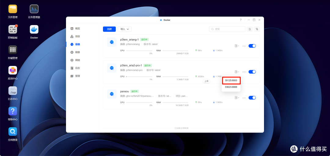
Task: Open Docker desktop icon
Action: (34, 29)
